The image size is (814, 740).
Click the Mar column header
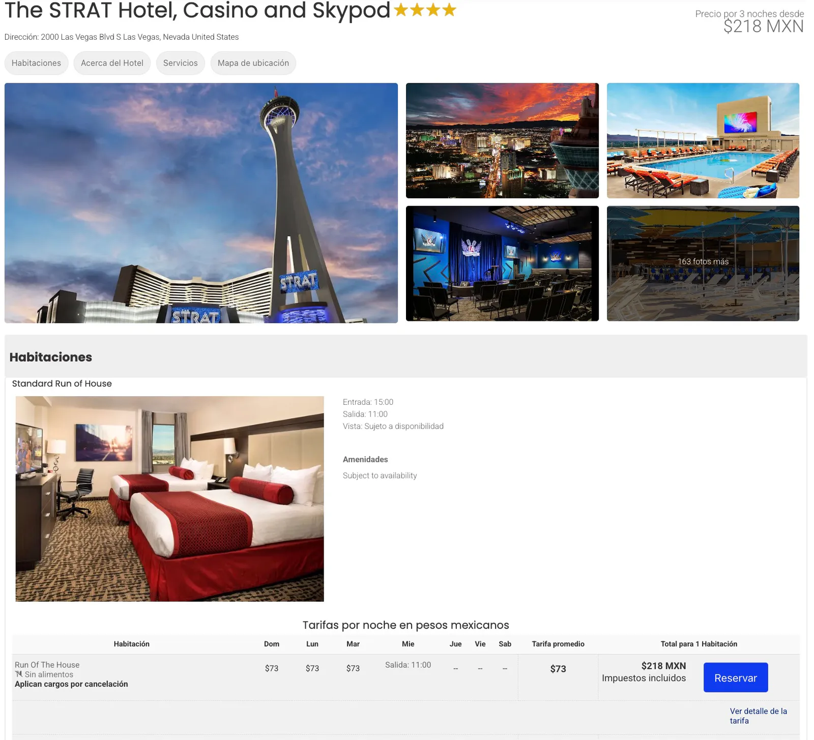coord(353,644)
